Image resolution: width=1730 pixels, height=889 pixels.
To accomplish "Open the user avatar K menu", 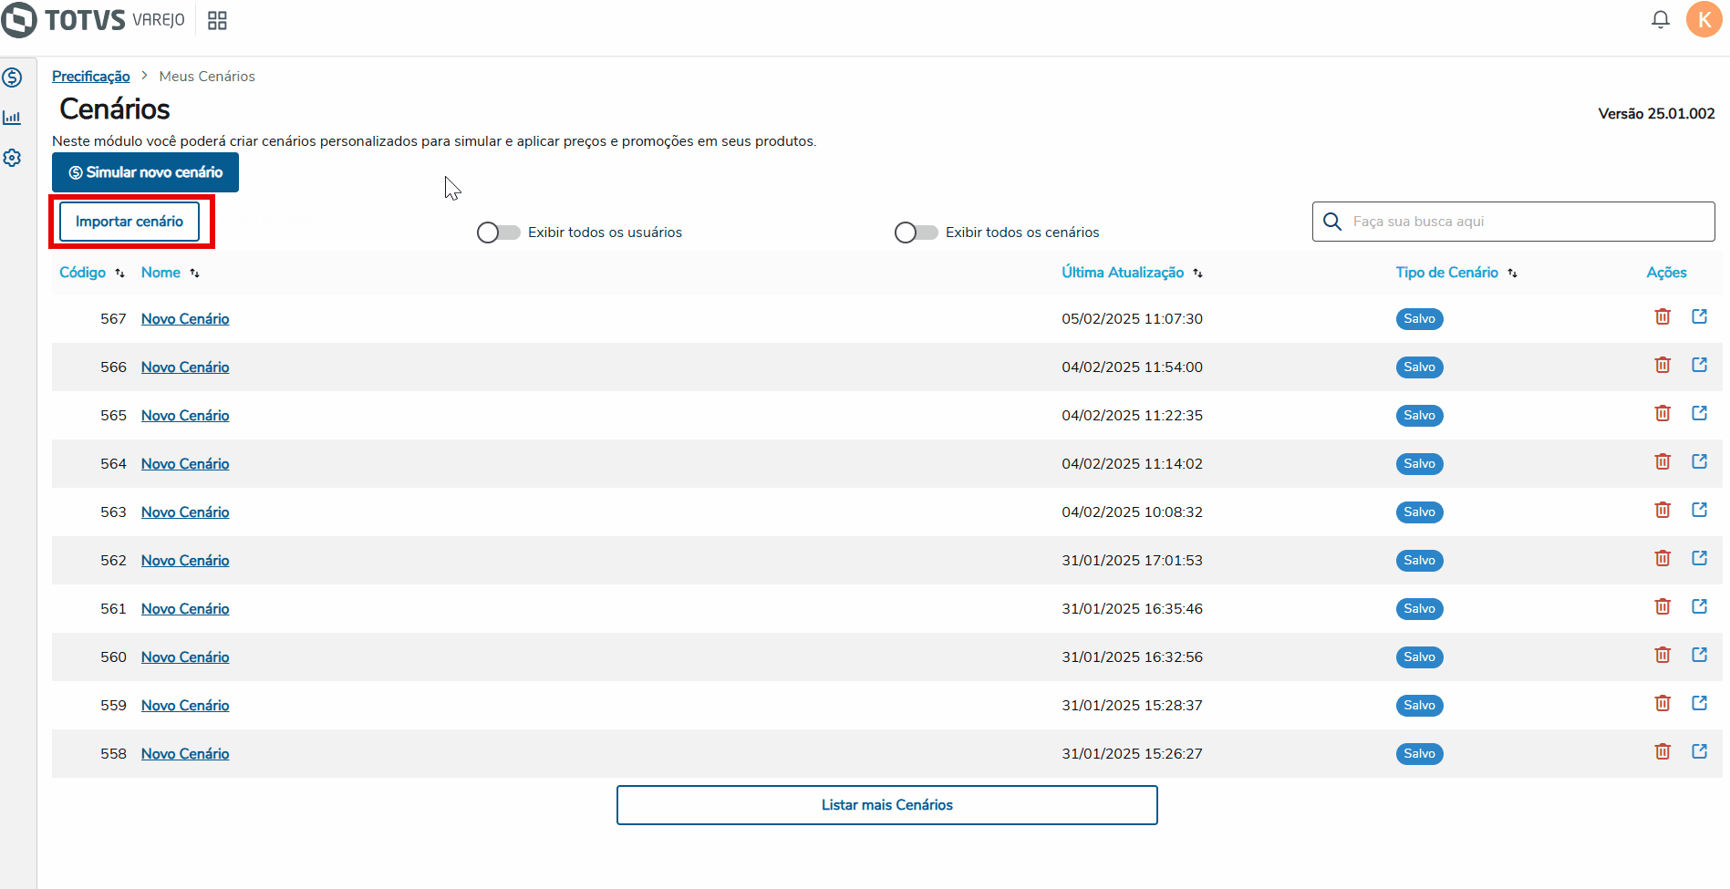I will [x=1703, y=19].
